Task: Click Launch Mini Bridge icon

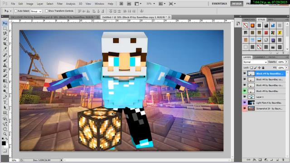Action: [x=129, y=4]
